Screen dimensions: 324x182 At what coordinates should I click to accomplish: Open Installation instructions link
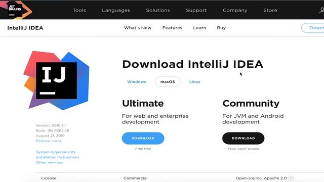coord(57,157)
